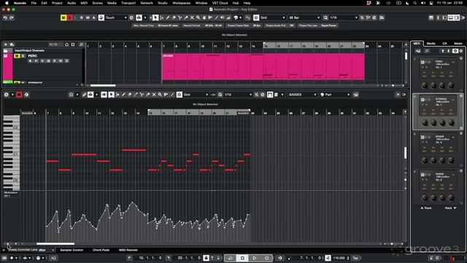Select the Zoom magnifier tool in main toolbar
The height and width of the screenshot is (263, 467).
point(198,18)
